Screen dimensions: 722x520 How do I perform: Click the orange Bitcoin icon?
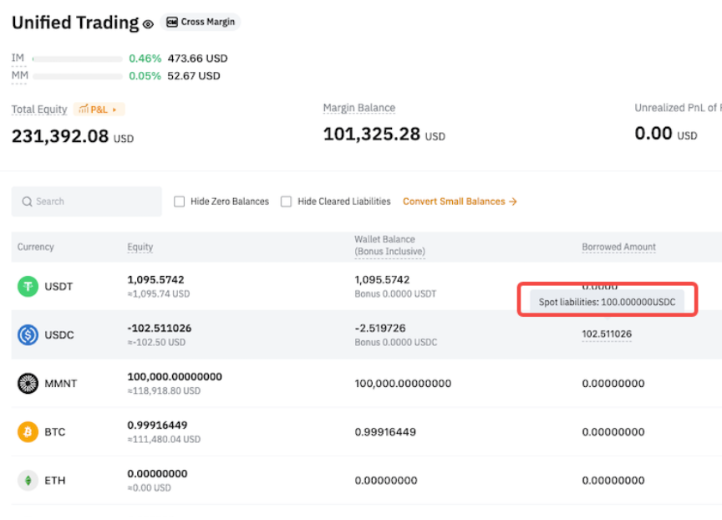click(28, 432)
